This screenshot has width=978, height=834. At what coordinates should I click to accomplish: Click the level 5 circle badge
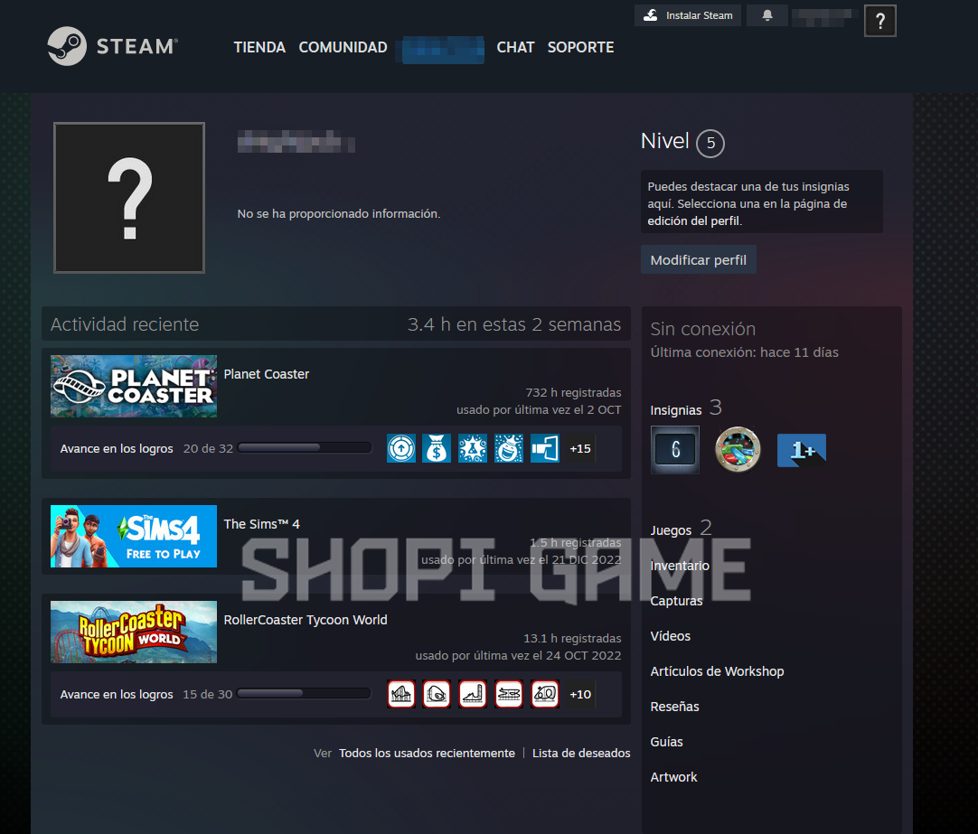710,143
